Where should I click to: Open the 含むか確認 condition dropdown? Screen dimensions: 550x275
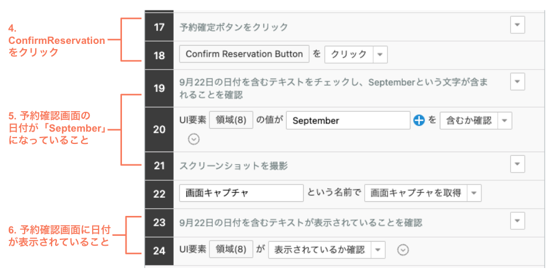pyautogui.click(x=504, y=121)
